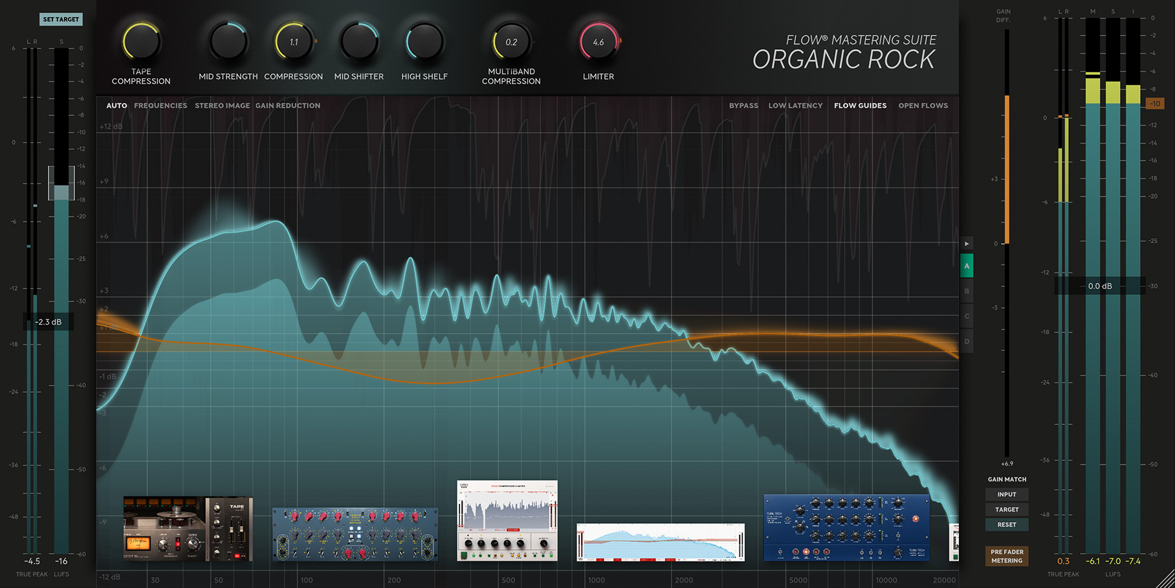Click the High Shelf knob
The width and height of the screenshot is (1175, 588).
[x=424, y=42]
